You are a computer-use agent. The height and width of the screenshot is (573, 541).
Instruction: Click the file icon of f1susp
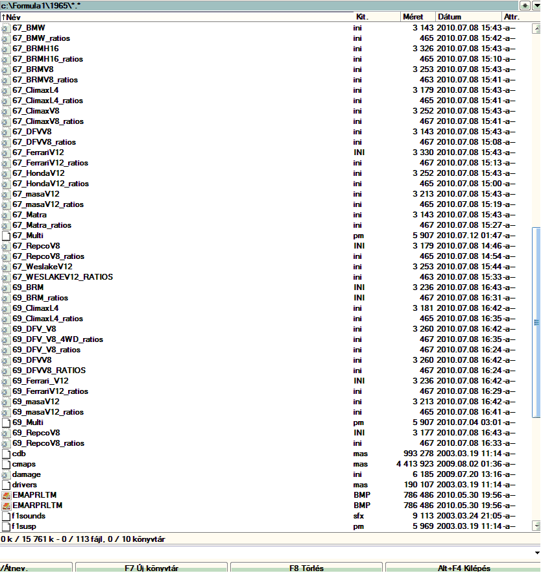point(6,526)
